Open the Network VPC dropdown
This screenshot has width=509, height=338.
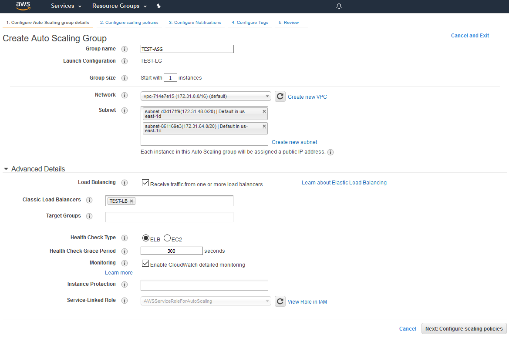coord(206,96)
